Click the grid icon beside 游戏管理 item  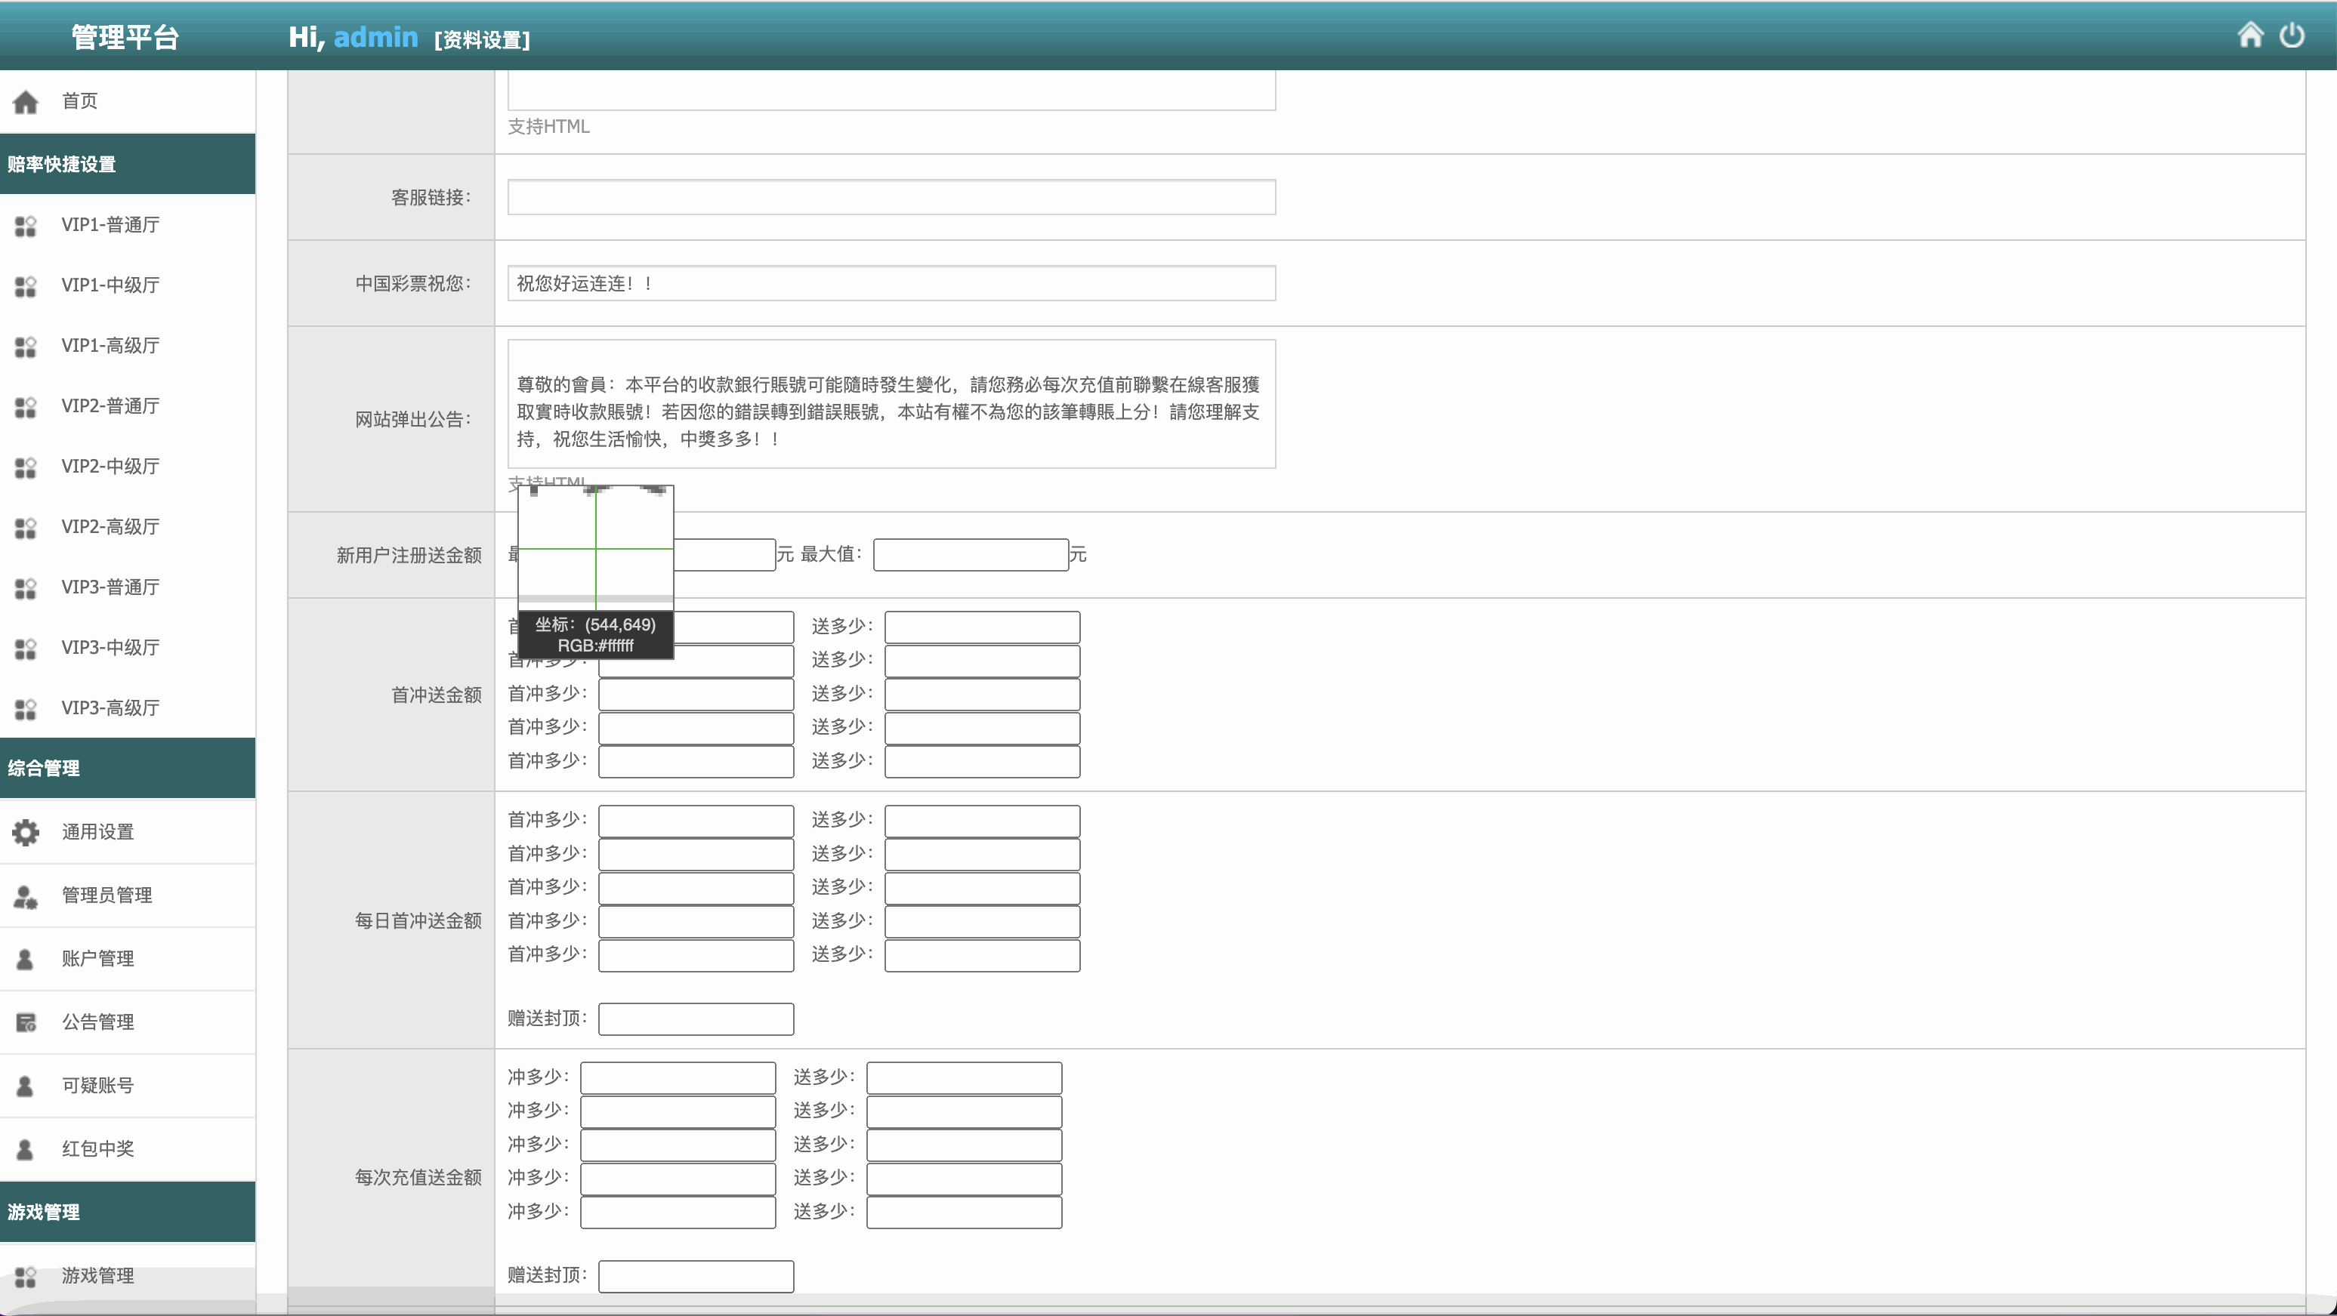(26, 1276)
